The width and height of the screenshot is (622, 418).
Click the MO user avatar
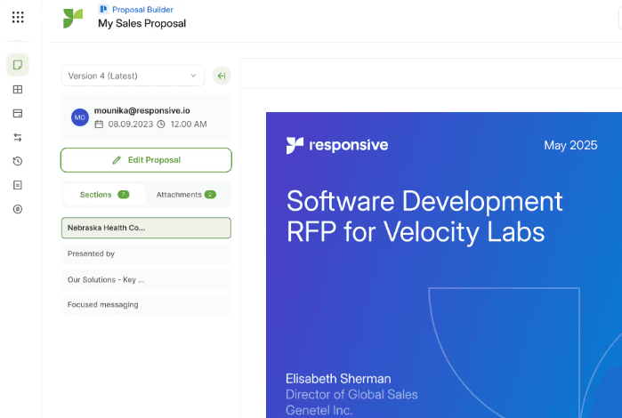pos(80,117)
